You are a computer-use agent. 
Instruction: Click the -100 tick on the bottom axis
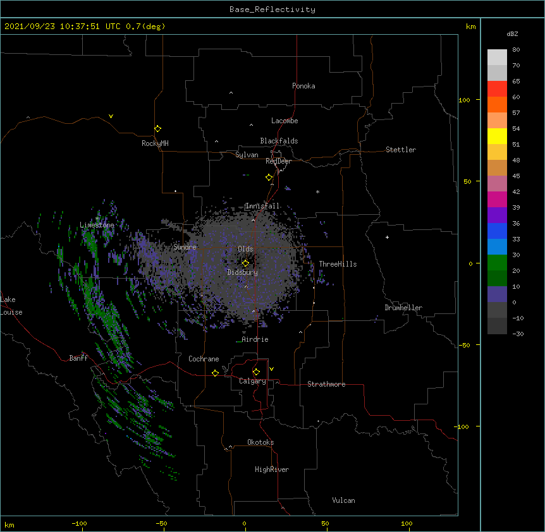pyautogui.click(x=79, y=523)
